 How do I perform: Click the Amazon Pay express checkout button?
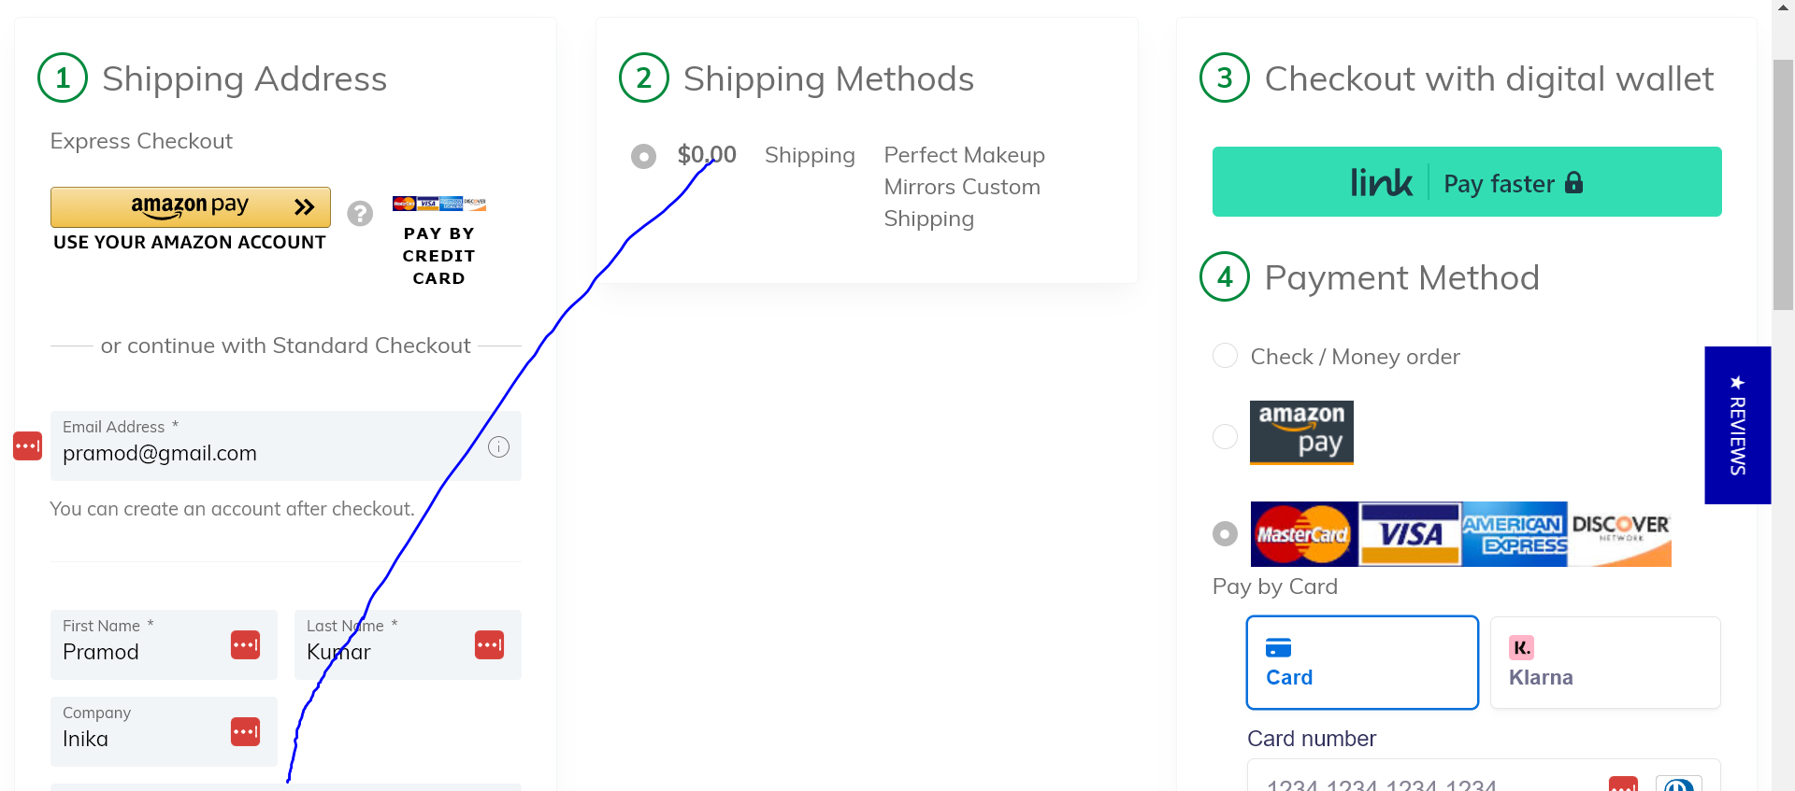[190, 206]
